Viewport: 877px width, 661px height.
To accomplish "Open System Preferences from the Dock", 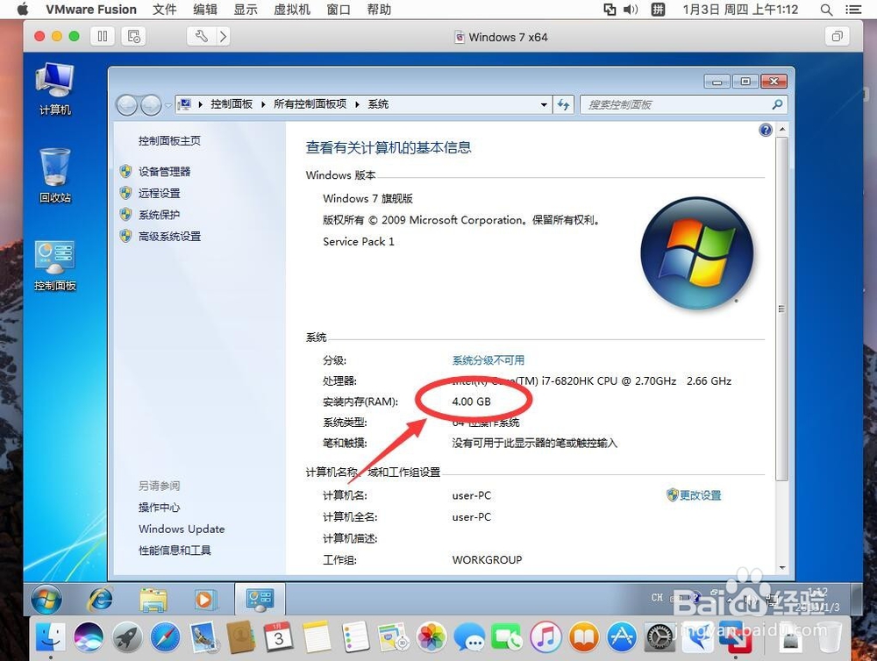I will click(660, 636).
